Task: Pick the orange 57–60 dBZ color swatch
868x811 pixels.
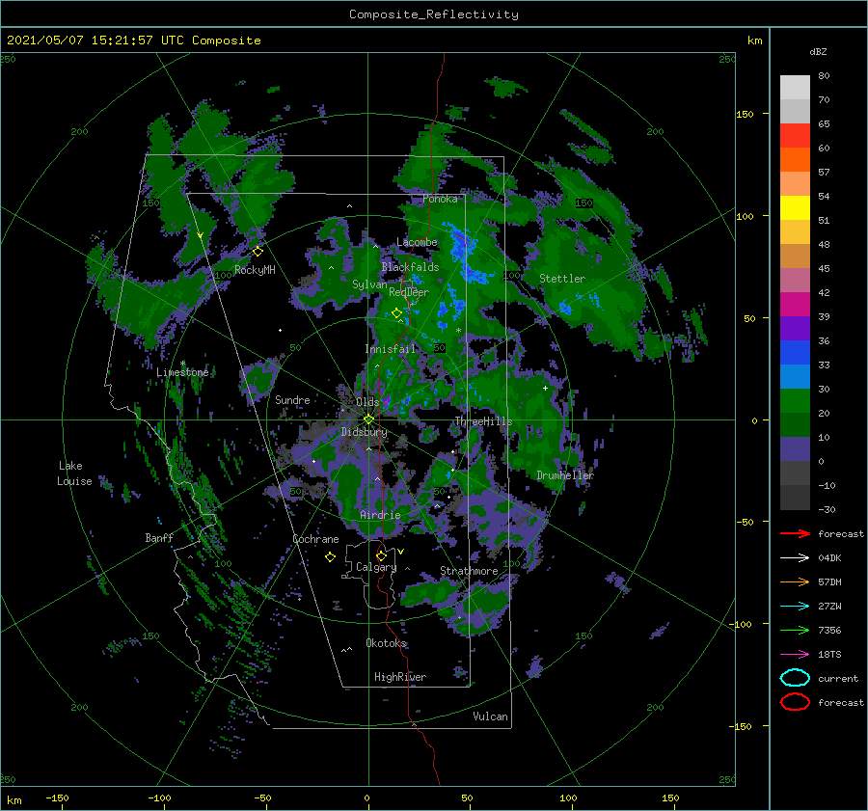Action: pos(795,160)
